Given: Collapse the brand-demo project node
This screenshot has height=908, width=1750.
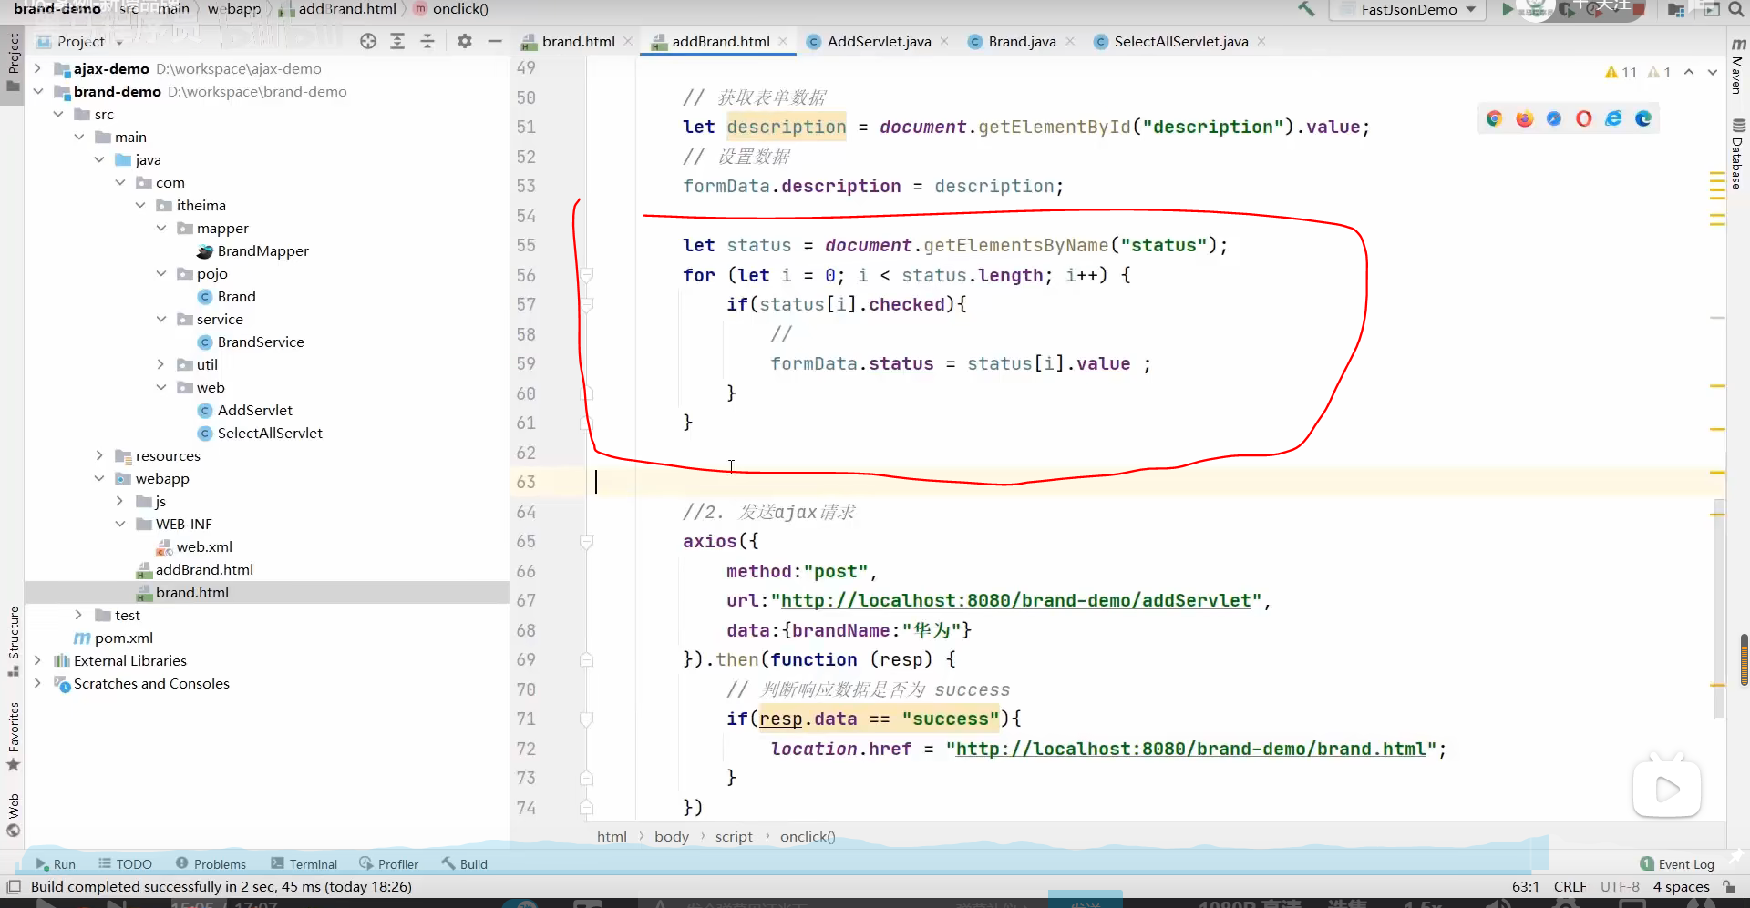Looking at the screenshot, I should 37,91.
